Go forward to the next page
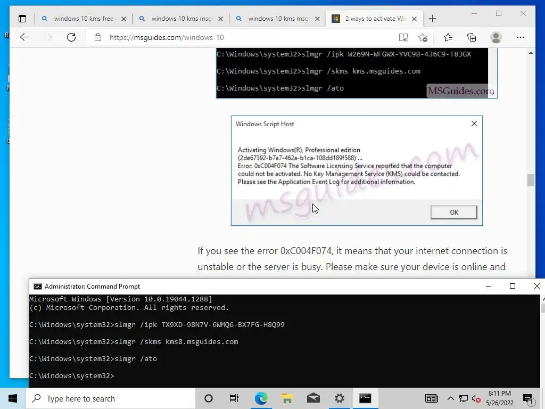Image resolution: width=545 pixels, height=409 pixels. click(48, 37)
